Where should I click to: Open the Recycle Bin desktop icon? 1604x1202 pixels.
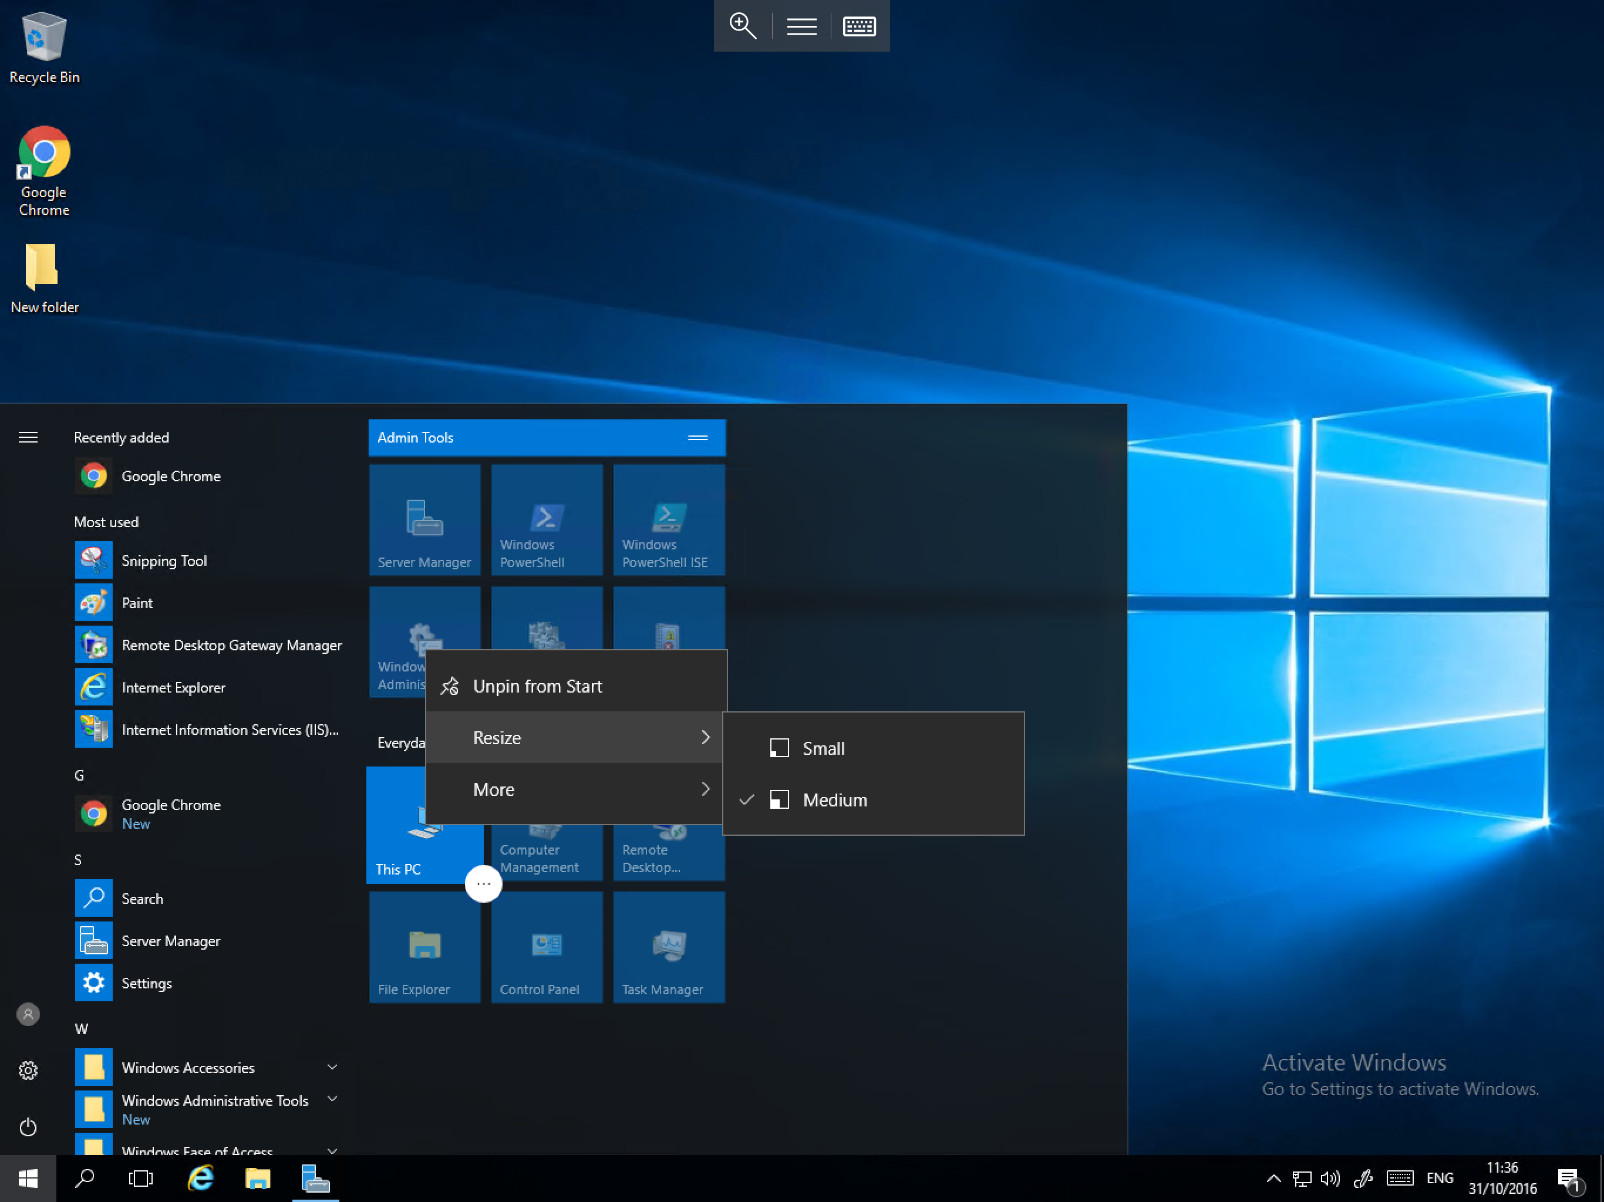(44, 48)
